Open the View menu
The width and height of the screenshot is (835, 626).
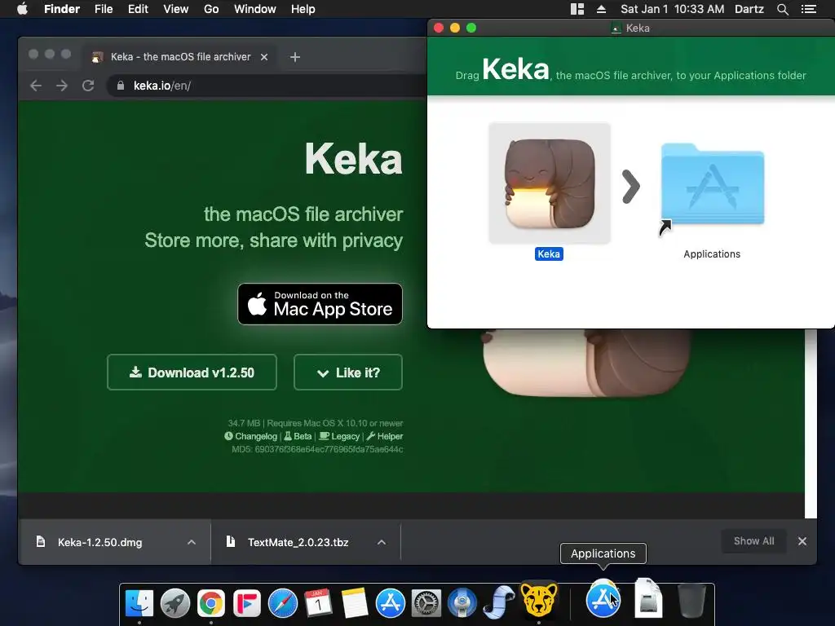(176, 9)
